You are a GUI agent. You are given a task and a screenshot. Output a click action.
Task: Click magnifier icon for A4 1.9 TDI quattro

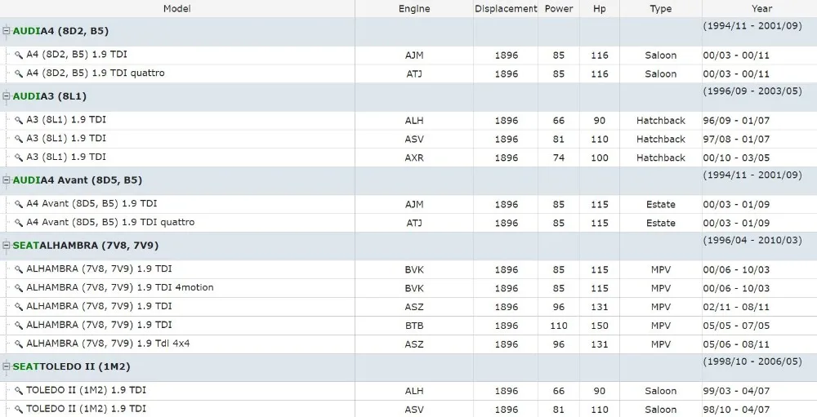(x=19, y=73)
